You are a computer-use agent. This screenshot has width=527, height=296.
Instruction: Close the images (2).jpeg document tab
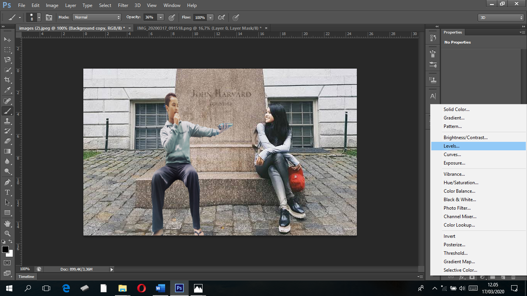[130, 28]
